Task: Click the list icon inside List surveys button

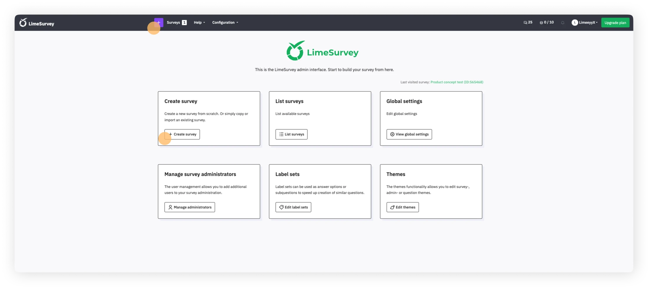Action: (281, 134)
